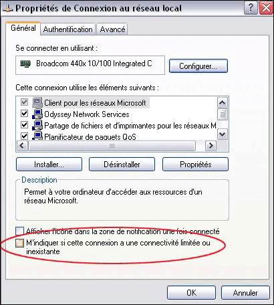This screenshot has height=305, width=274.
Task: Click the Annuler button
Action: pyautogui.click(x=245, y=293)
